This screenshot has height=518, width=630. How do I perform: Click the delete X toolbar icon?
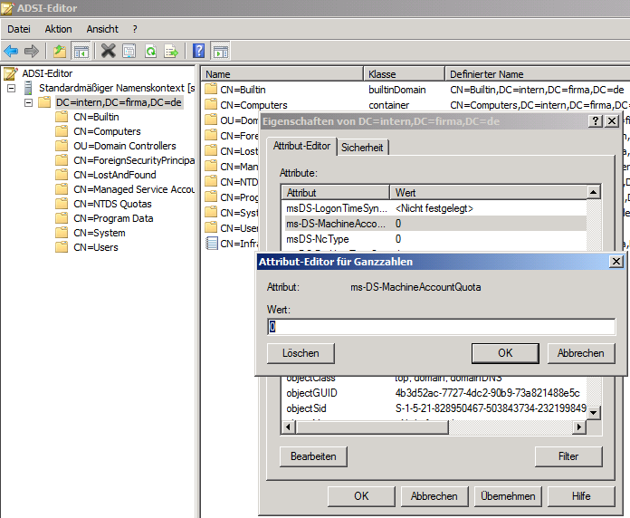point(109,51)
